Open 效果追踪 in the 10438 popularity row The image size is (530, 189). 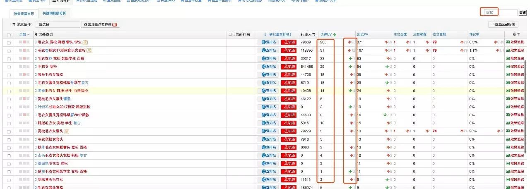point(515,91)
